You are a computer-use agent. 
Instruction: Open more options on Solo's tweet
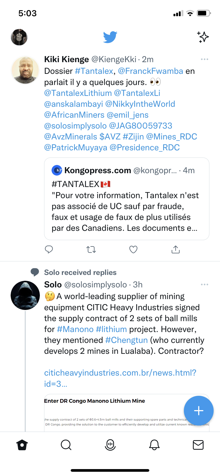click(x=205, y=284)
